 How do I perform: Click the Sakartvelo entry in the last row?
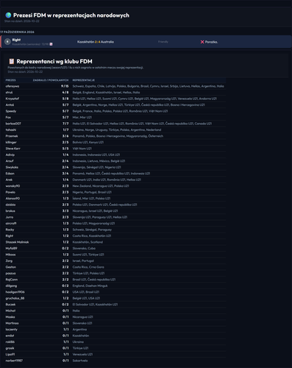coord(80,361)
